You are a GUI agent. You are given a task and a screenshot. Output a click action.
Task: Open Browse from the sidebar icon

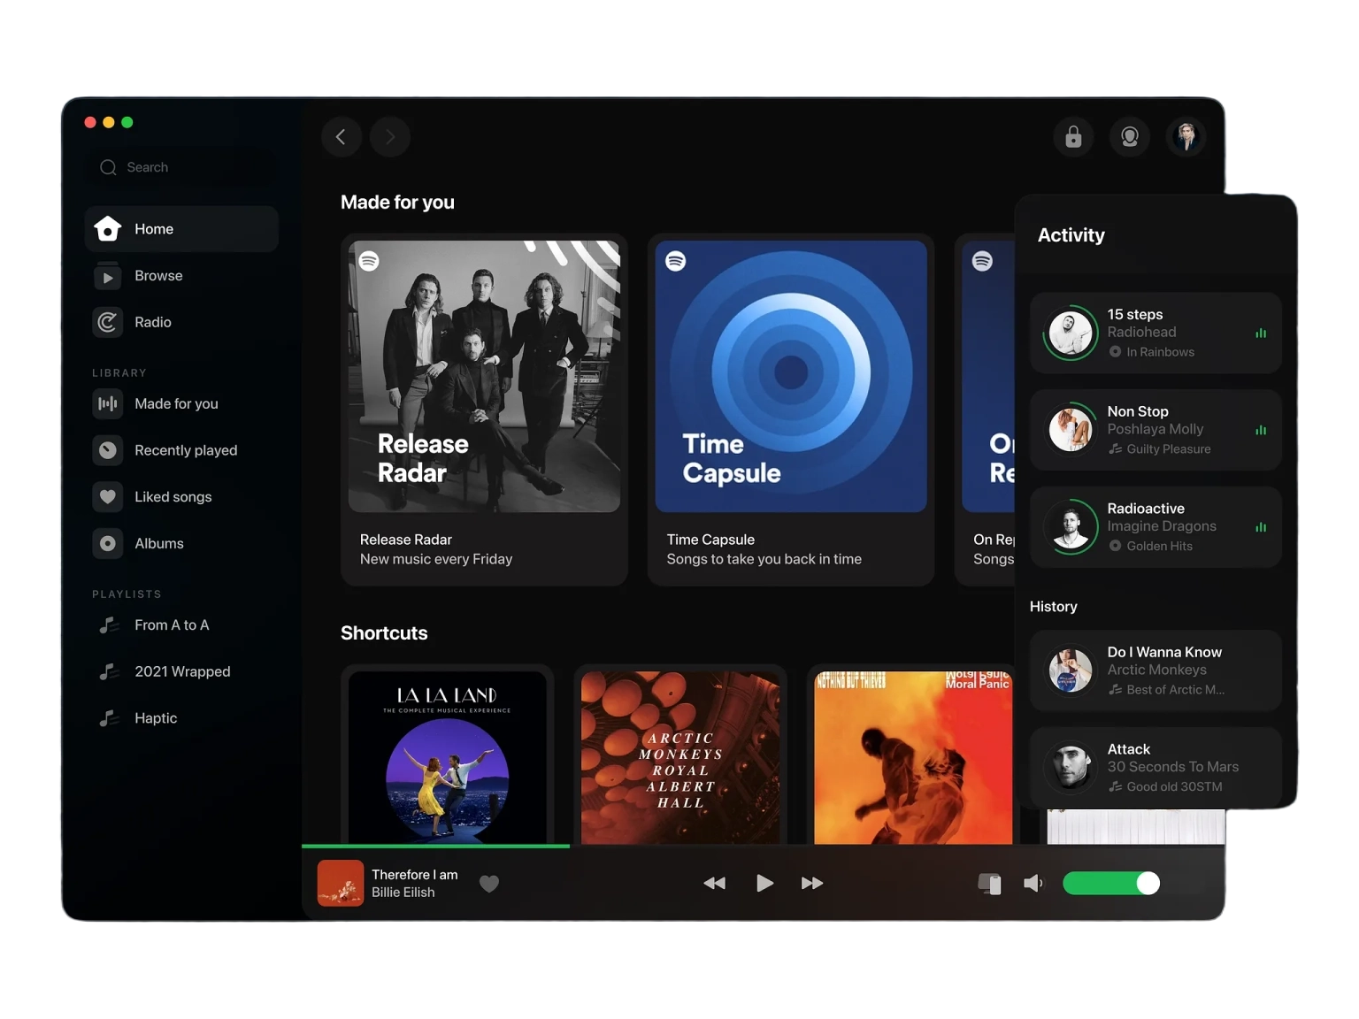(108, 276)
